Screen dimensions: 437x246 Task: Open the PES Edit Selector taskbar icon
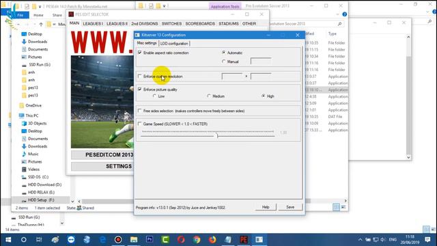244,240
